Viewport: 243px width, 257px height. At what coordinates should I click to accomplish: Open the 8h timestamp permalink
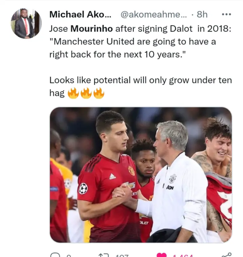point(202,15)
